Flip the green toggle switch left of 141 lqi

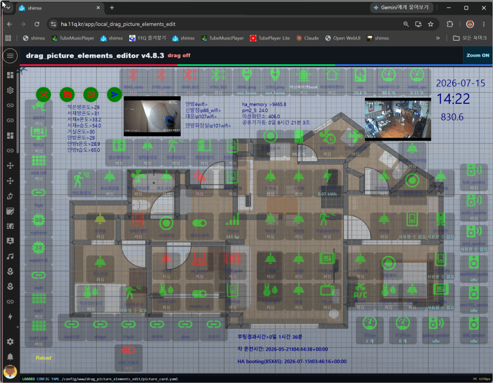[x=200, y=223]
